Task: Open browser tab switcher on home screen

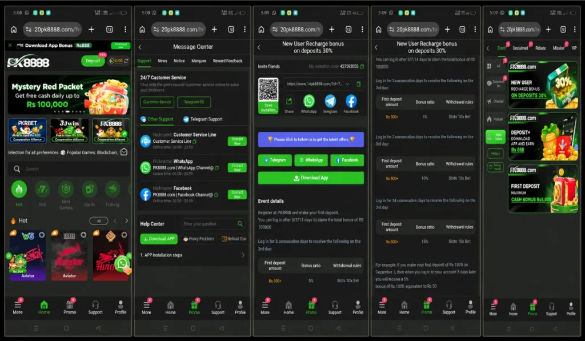Action: [109, 29]
